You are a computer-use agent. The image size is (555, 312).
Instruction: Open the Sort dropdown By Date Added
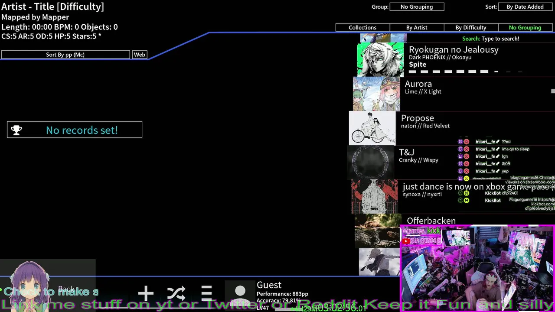(525, 6)
